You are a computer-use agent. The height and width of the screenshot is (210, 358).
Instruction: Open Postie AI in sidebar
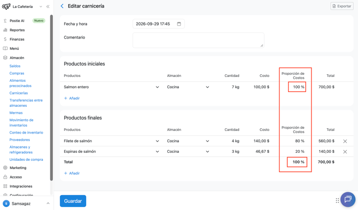[x=17, y=21]
